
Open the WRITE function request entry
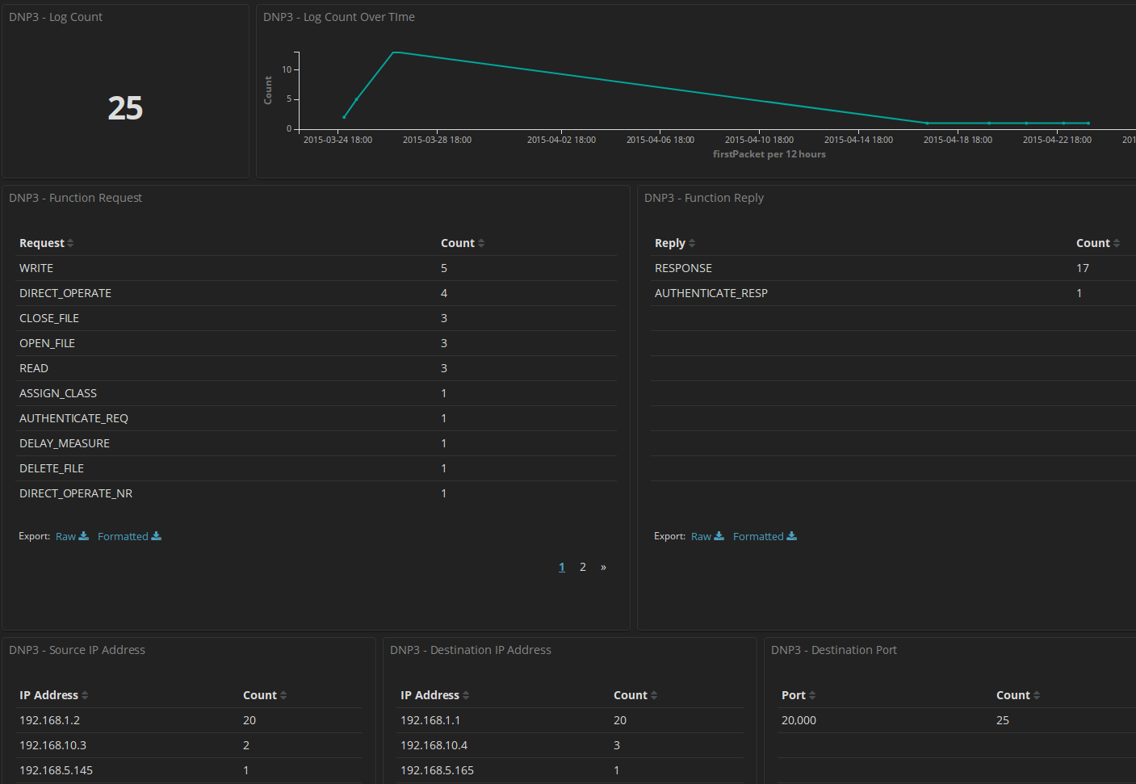[36, 267]
